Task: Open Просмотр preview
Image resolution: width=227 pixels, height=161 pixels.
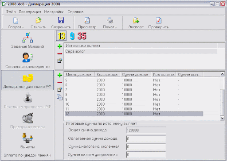Action: click(87, 23)
